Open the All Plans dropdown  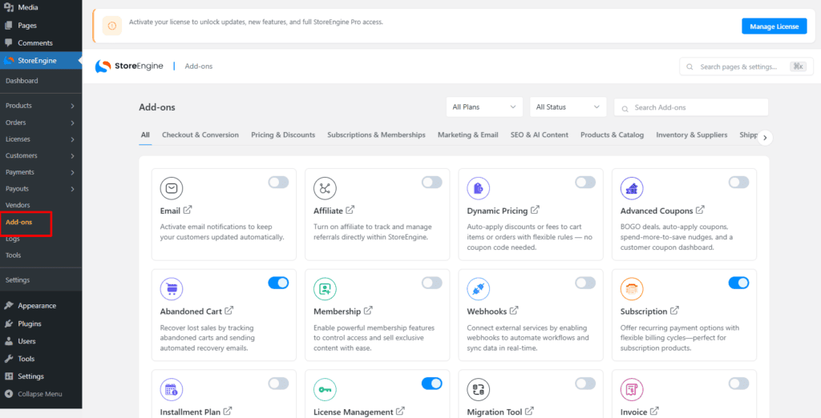484,107
